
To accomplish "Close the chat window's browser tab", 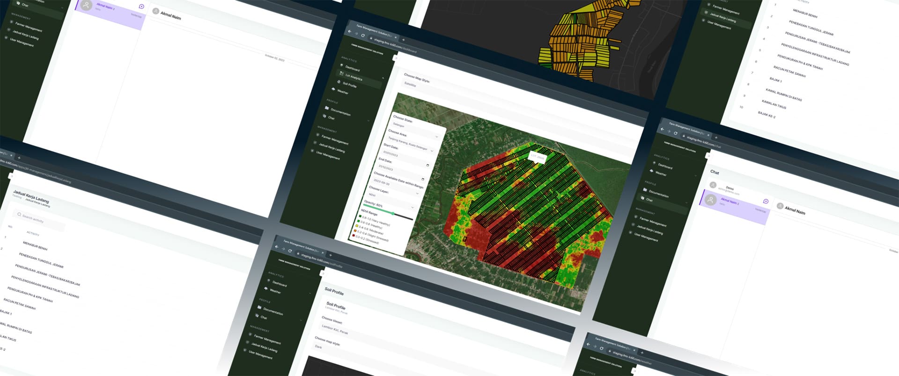I will tap(708, 135).
